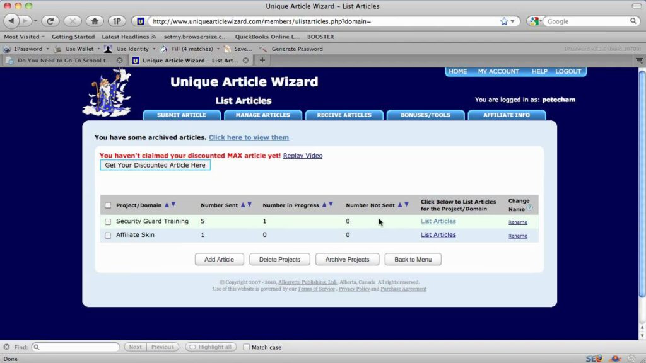
Task: Toggle the select-all checkbox in table header
Action: point(108,205)
